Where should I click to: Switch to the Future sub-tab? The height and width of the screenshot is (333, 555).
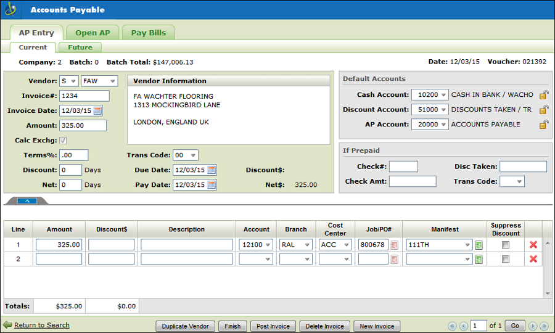pyautogui.click(x=80, y=47)
